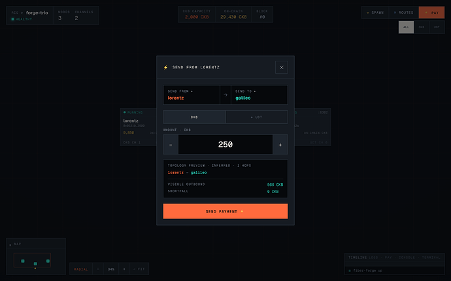This screenshot has width=451, height=281.
Task: Collapse the Map minimap panel
Action: coord(10,244)
